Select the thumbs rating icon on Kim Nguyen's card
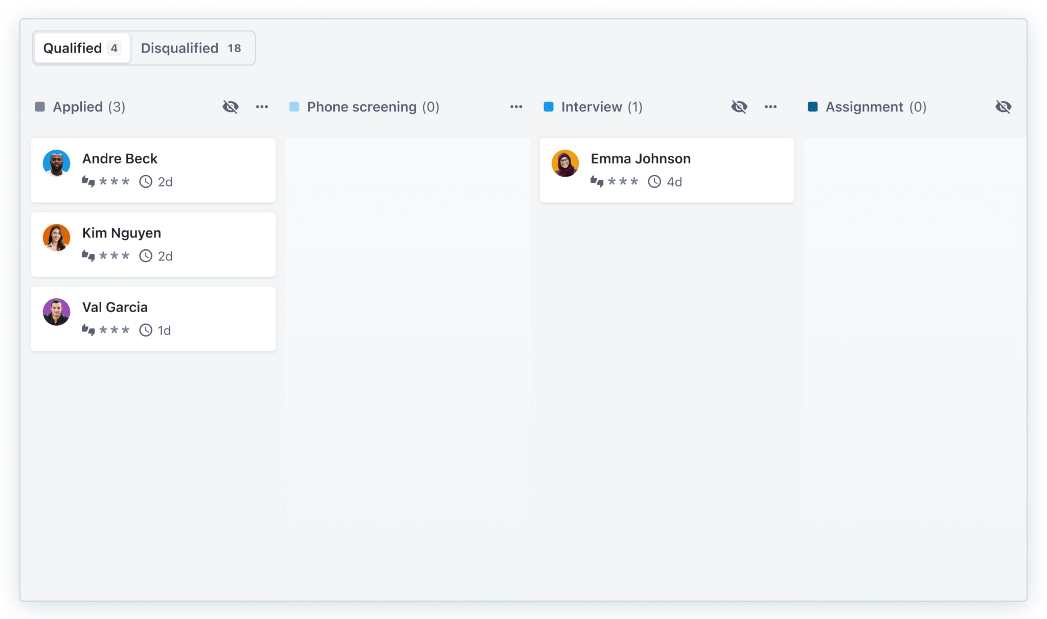This screenshot has width=1047, height=619. point(89,255)
